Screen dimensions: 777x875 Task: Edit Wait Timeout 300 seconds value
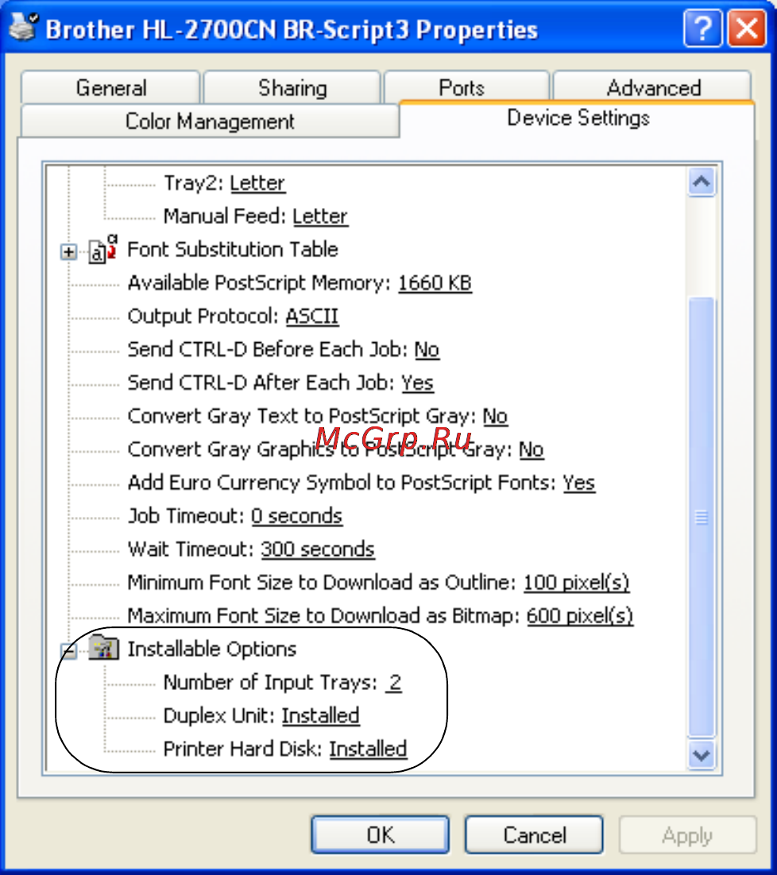pyautogui.click(x=318, y=549)
